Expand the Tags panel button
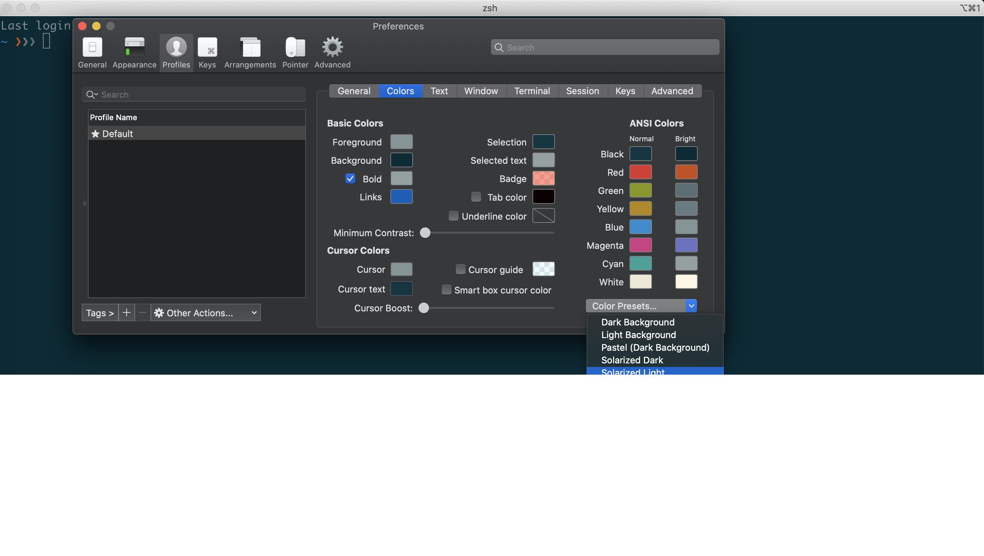Viewport: 984px width, 556px height. [100, 313]
